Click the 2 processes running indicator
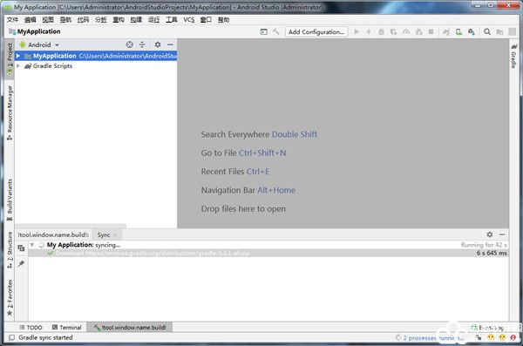The width and height of the screenshot is (523, 346). coord(430,337)
